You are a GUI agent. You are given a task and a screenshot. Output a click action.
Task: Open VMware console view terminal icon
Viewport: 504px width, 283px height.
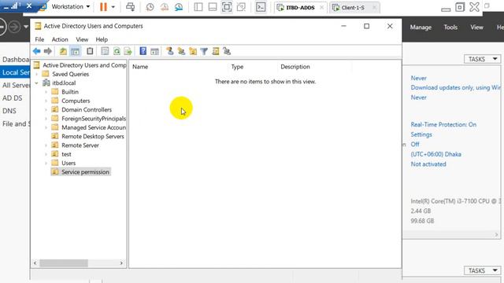261,7
